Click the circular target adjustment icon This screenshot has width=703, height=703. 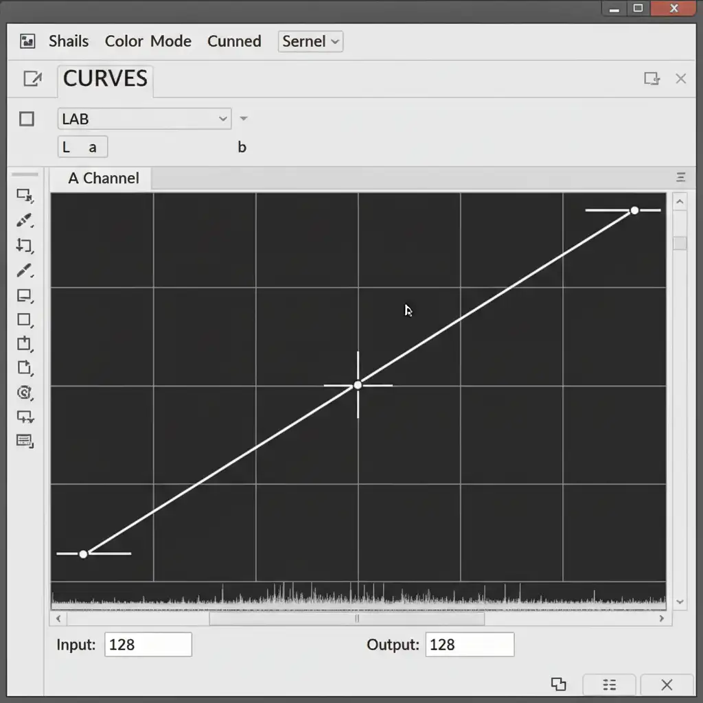(25, 392)
